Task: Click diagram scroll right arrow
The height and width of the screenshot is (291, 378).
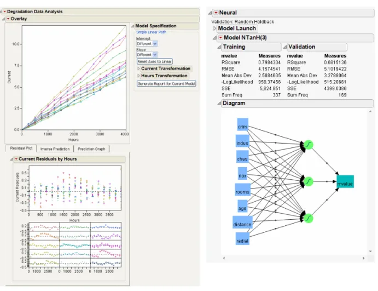Action: [364, 258]
